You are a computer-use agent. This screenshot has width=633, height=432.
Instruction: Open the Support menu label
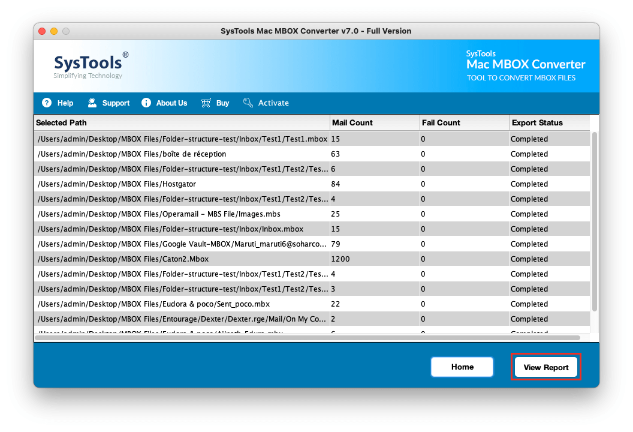pos(116,103)
